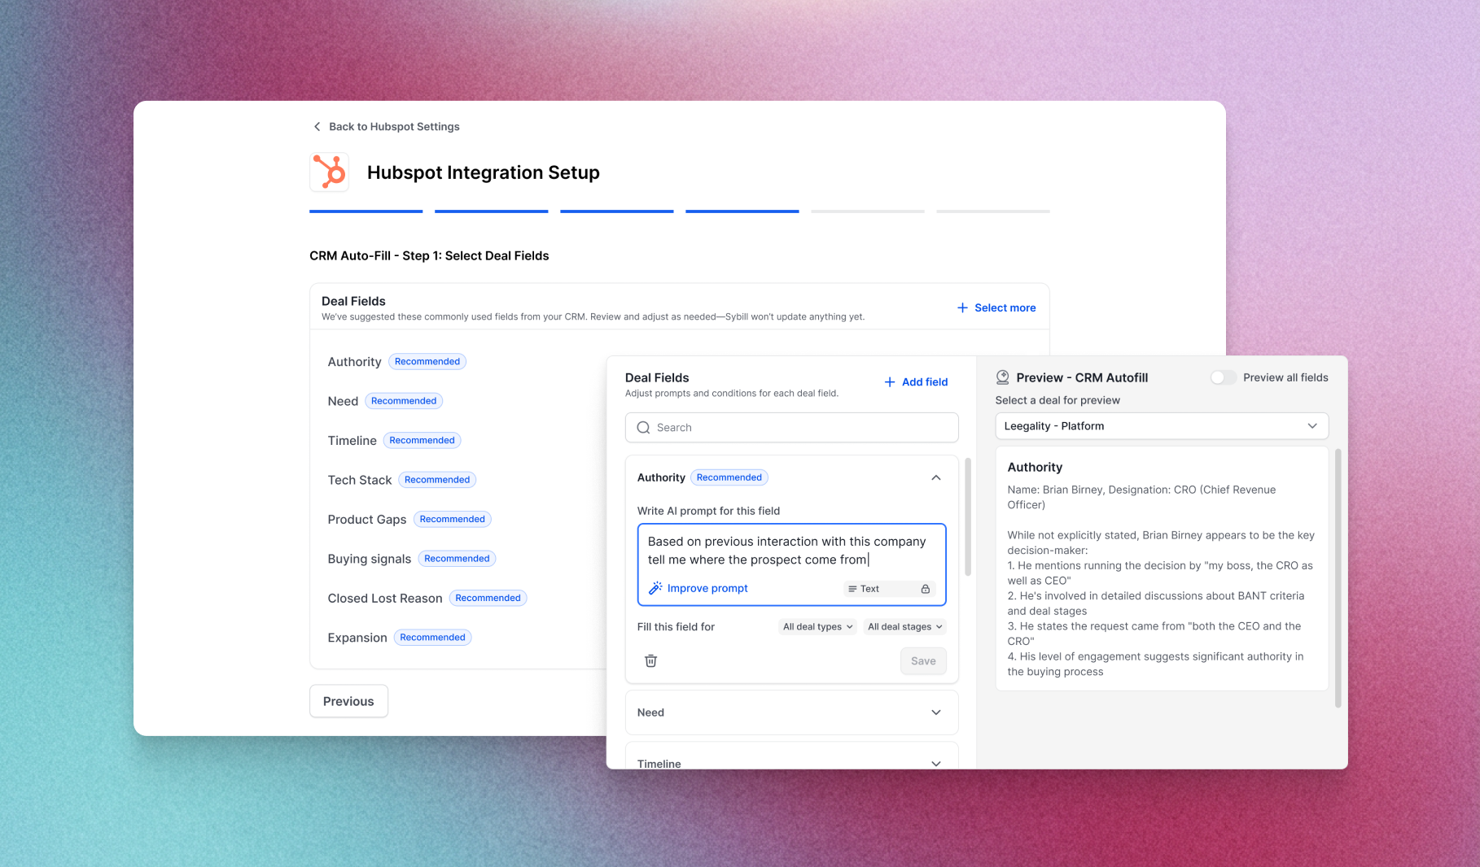Go to the third setup progress step
The height and width of the screenshot is (867, 1480).
click(x=617, y=211)
